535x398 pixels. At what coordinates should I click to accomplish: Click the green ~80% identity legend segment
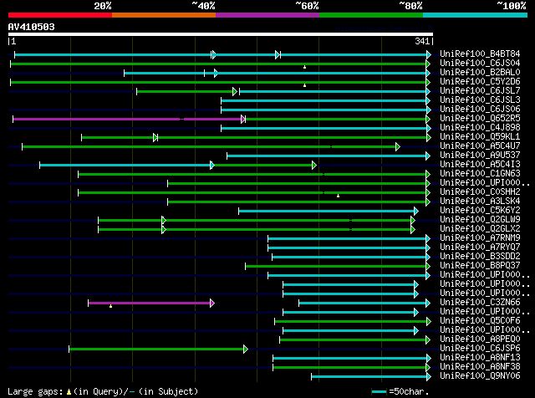[x=371, y=15]
